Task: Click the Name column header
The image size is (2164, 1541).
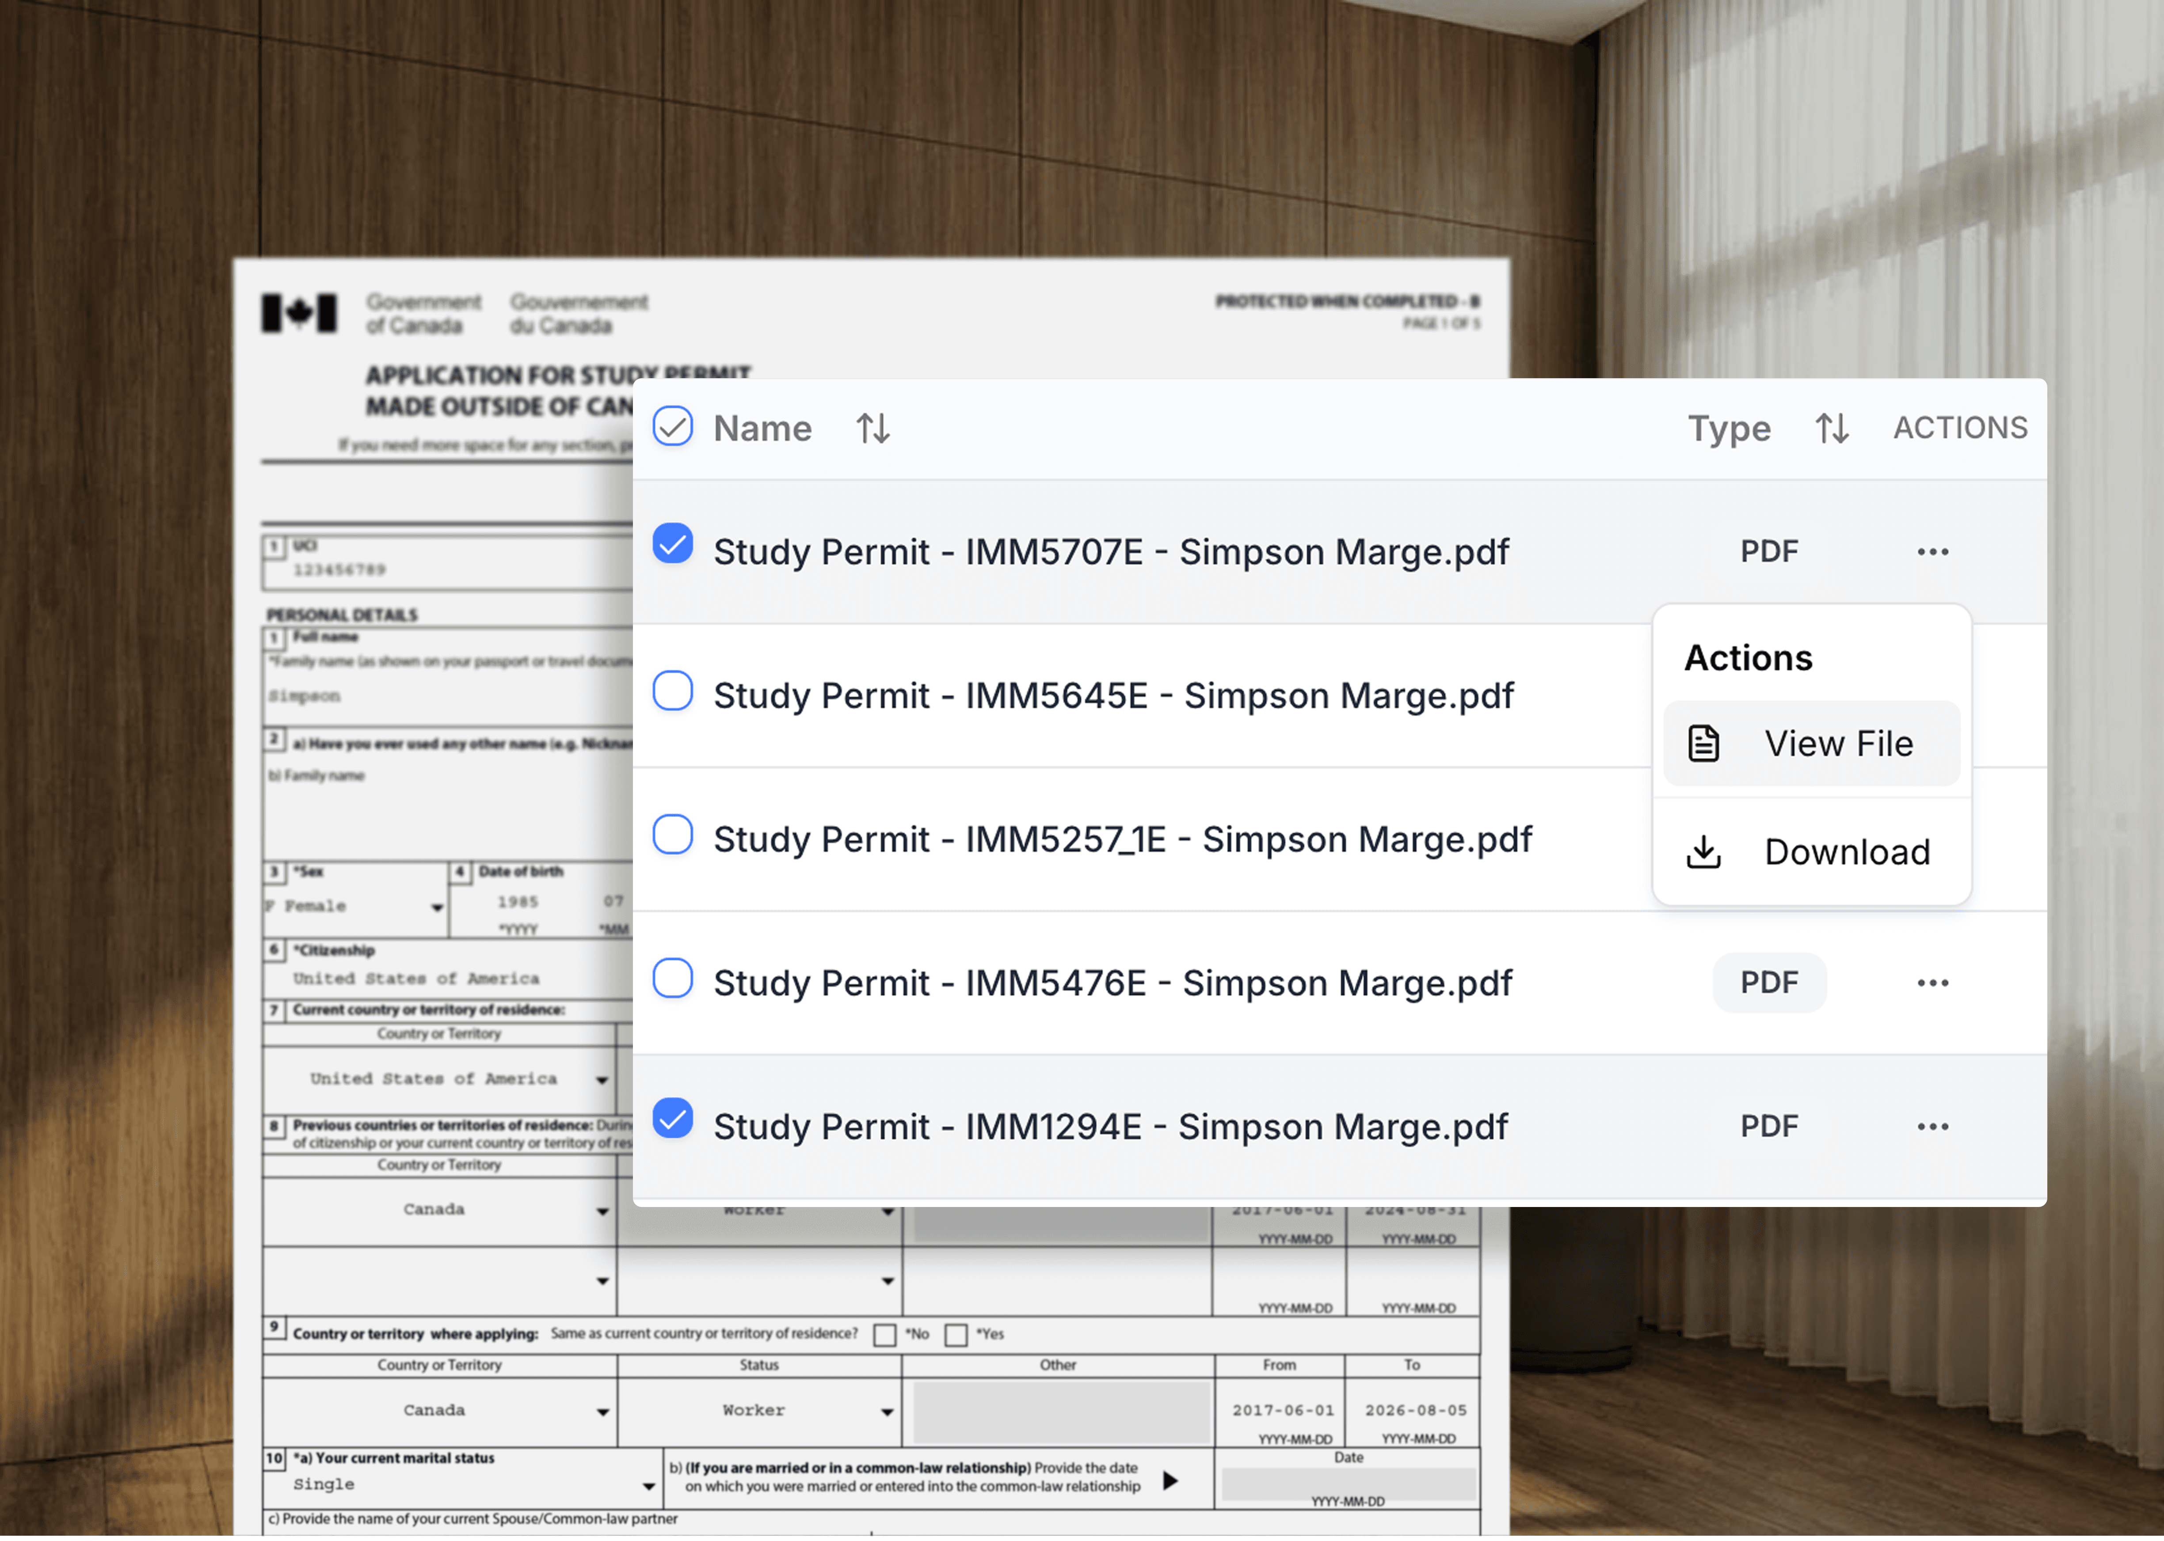Action: click(762, 429)
